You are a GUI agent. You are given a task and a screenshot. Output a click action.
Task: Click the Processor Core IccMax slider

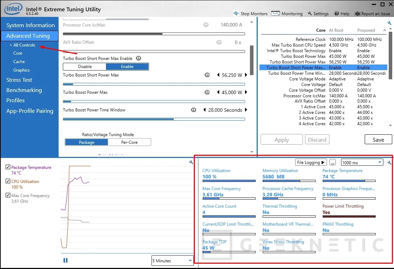point(154,34)
